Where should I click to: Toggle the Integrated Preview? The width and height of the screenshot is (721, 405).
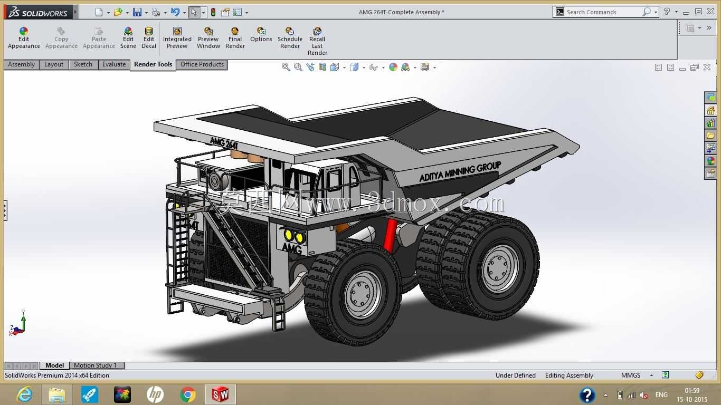coord(177,38)
